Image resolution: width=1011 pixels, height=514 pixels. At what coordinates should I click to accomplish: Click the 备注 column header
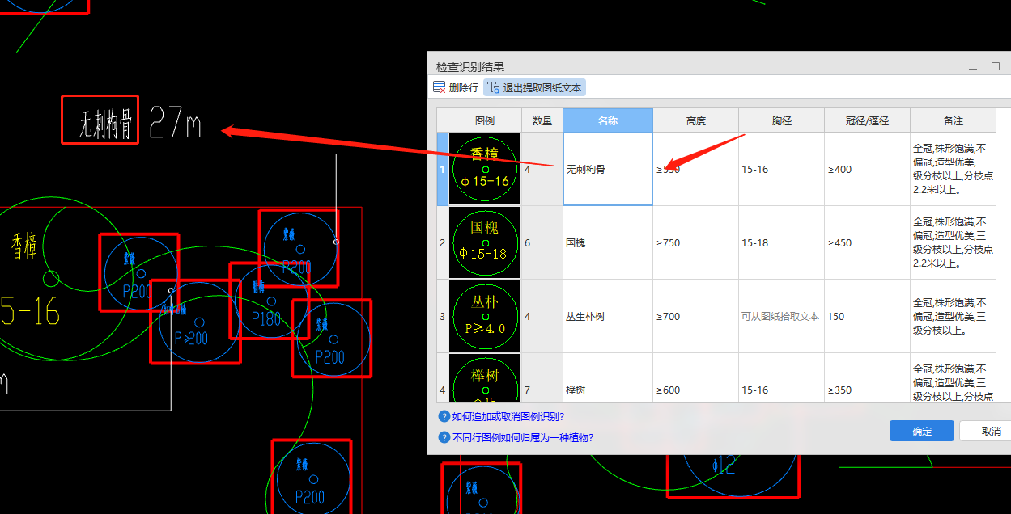(x=953, y=120)
